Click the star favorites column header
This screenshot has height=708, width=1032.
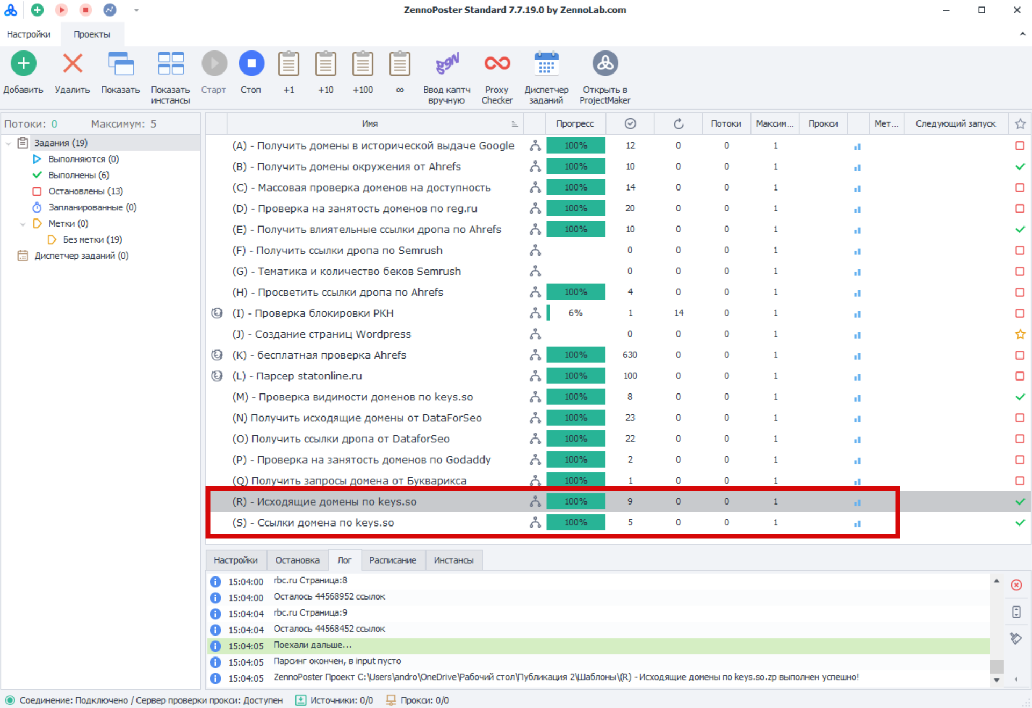coord(1020,124)
